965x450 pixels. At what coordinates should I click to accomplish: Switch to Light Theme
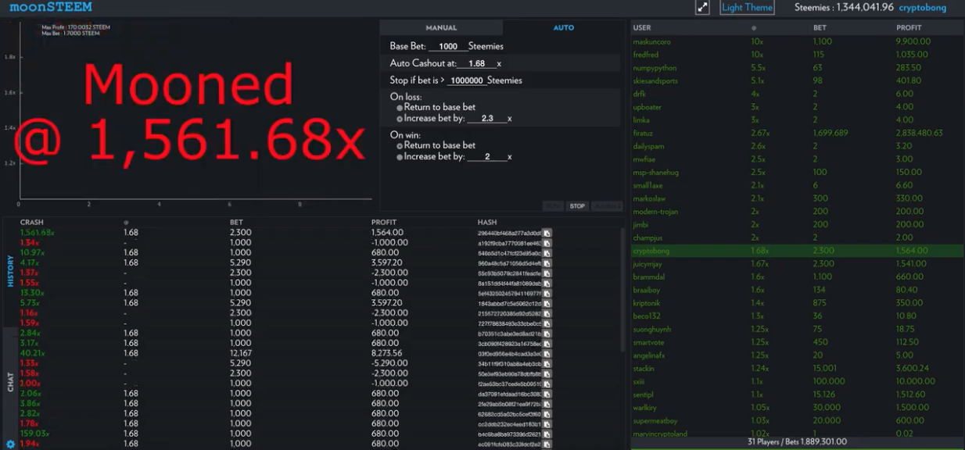(747, 8)
